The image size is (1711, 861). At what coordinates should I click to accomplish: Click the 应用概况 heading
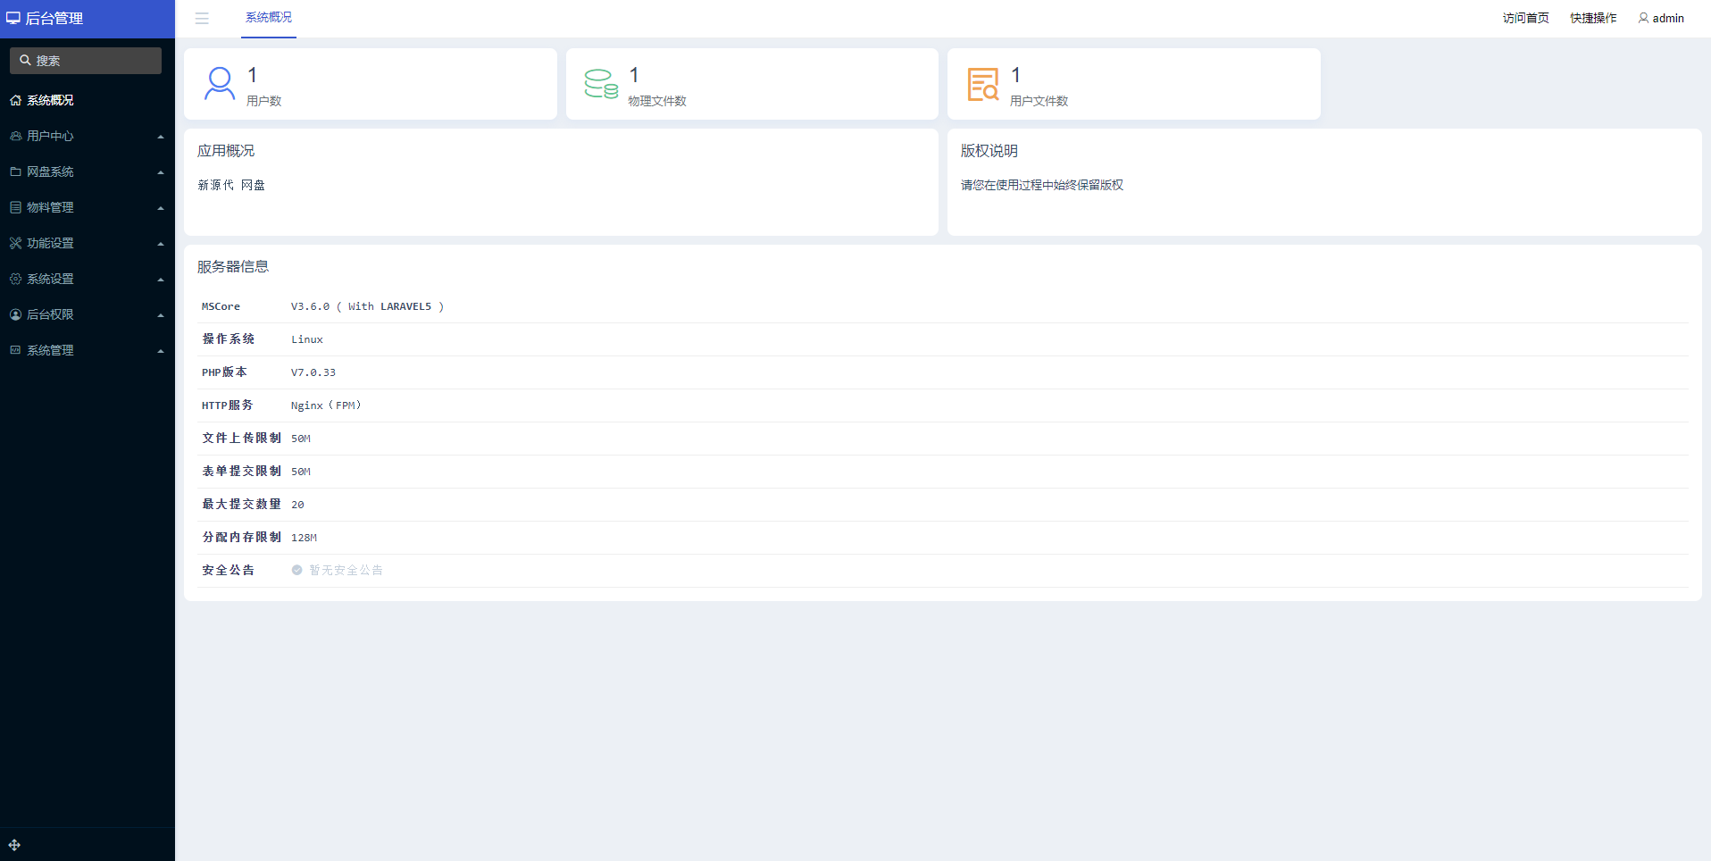226,151
